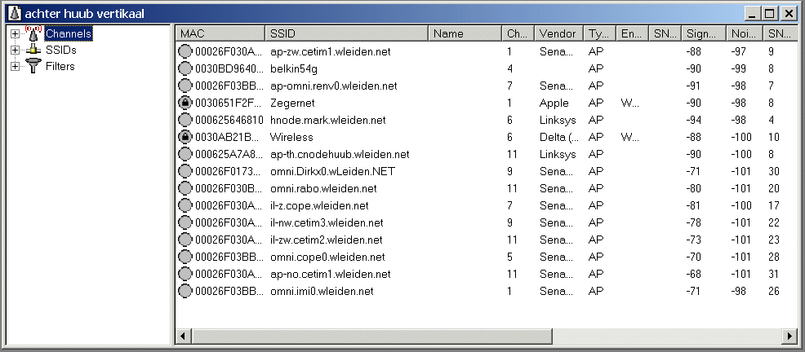Viewport: 805px width, 352px height.
Task: Click the padlock icon beside Wireless SSID
Action: click(185, 137)
